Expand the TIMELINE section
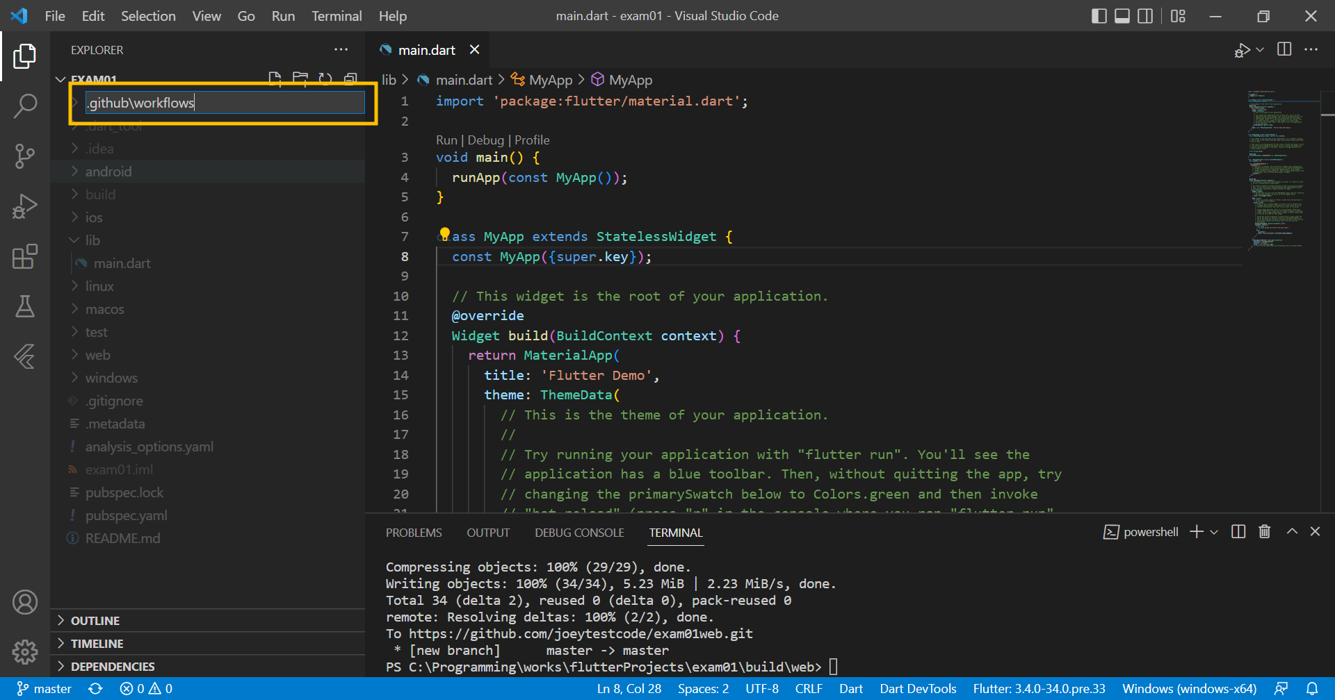Viewport: 1335px width, 700px height. tap(207, 643)
